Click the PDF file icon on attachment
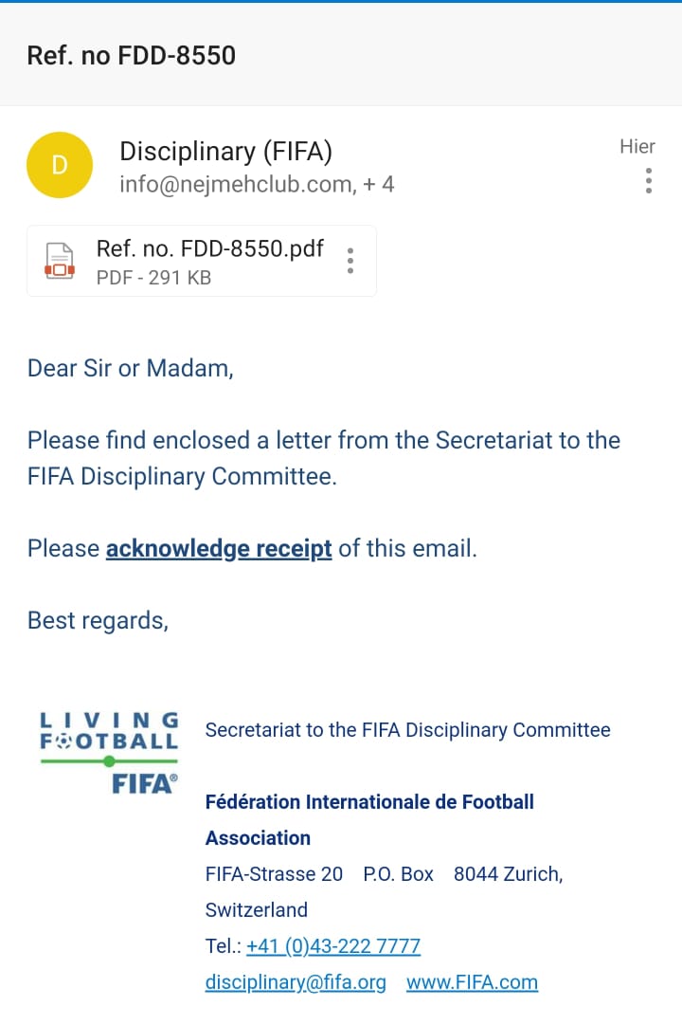This screenshot has width=682, height=1025. pyautogui.click(x=60, y=260)
